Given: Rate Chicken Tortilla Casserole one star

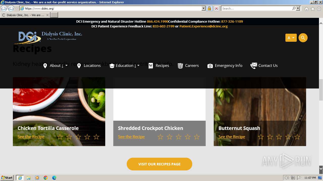Looking at the screenshot, I should [60, 137].
